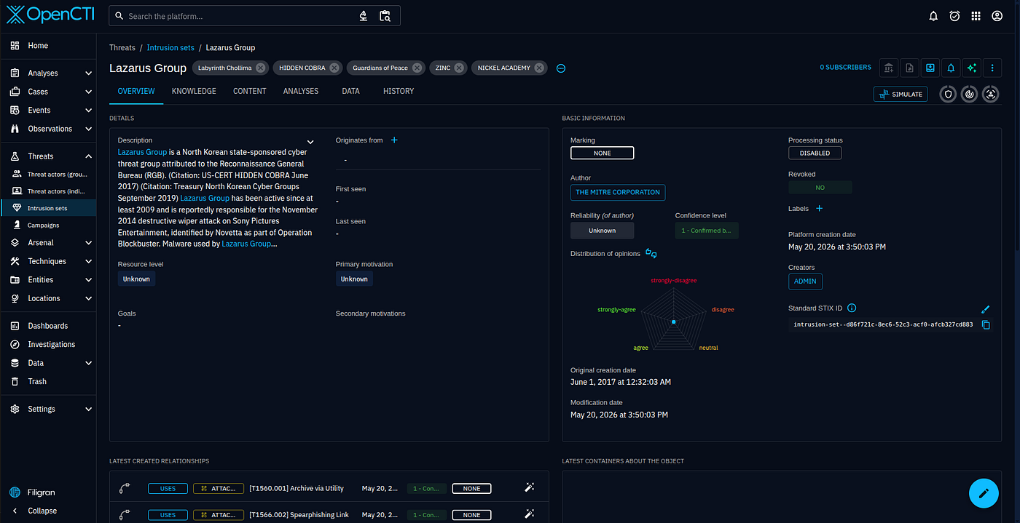The width and height of the screenshot is (1020, 523).
Task: Select the OVERVIEW tab
Action: 136,91
